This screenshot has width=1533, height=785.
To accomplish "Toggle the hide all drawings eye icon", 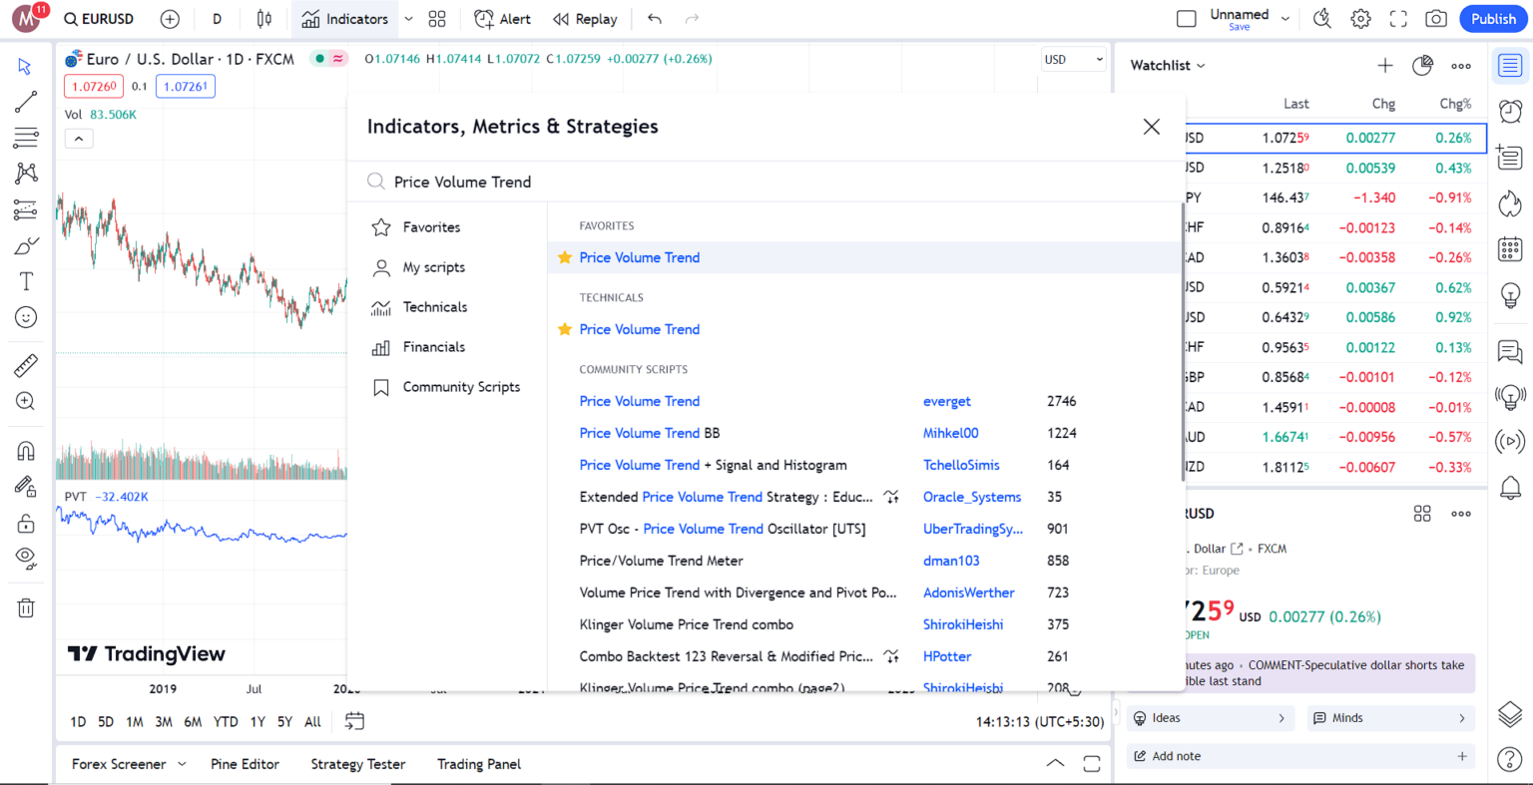I will tap(26, 558).
